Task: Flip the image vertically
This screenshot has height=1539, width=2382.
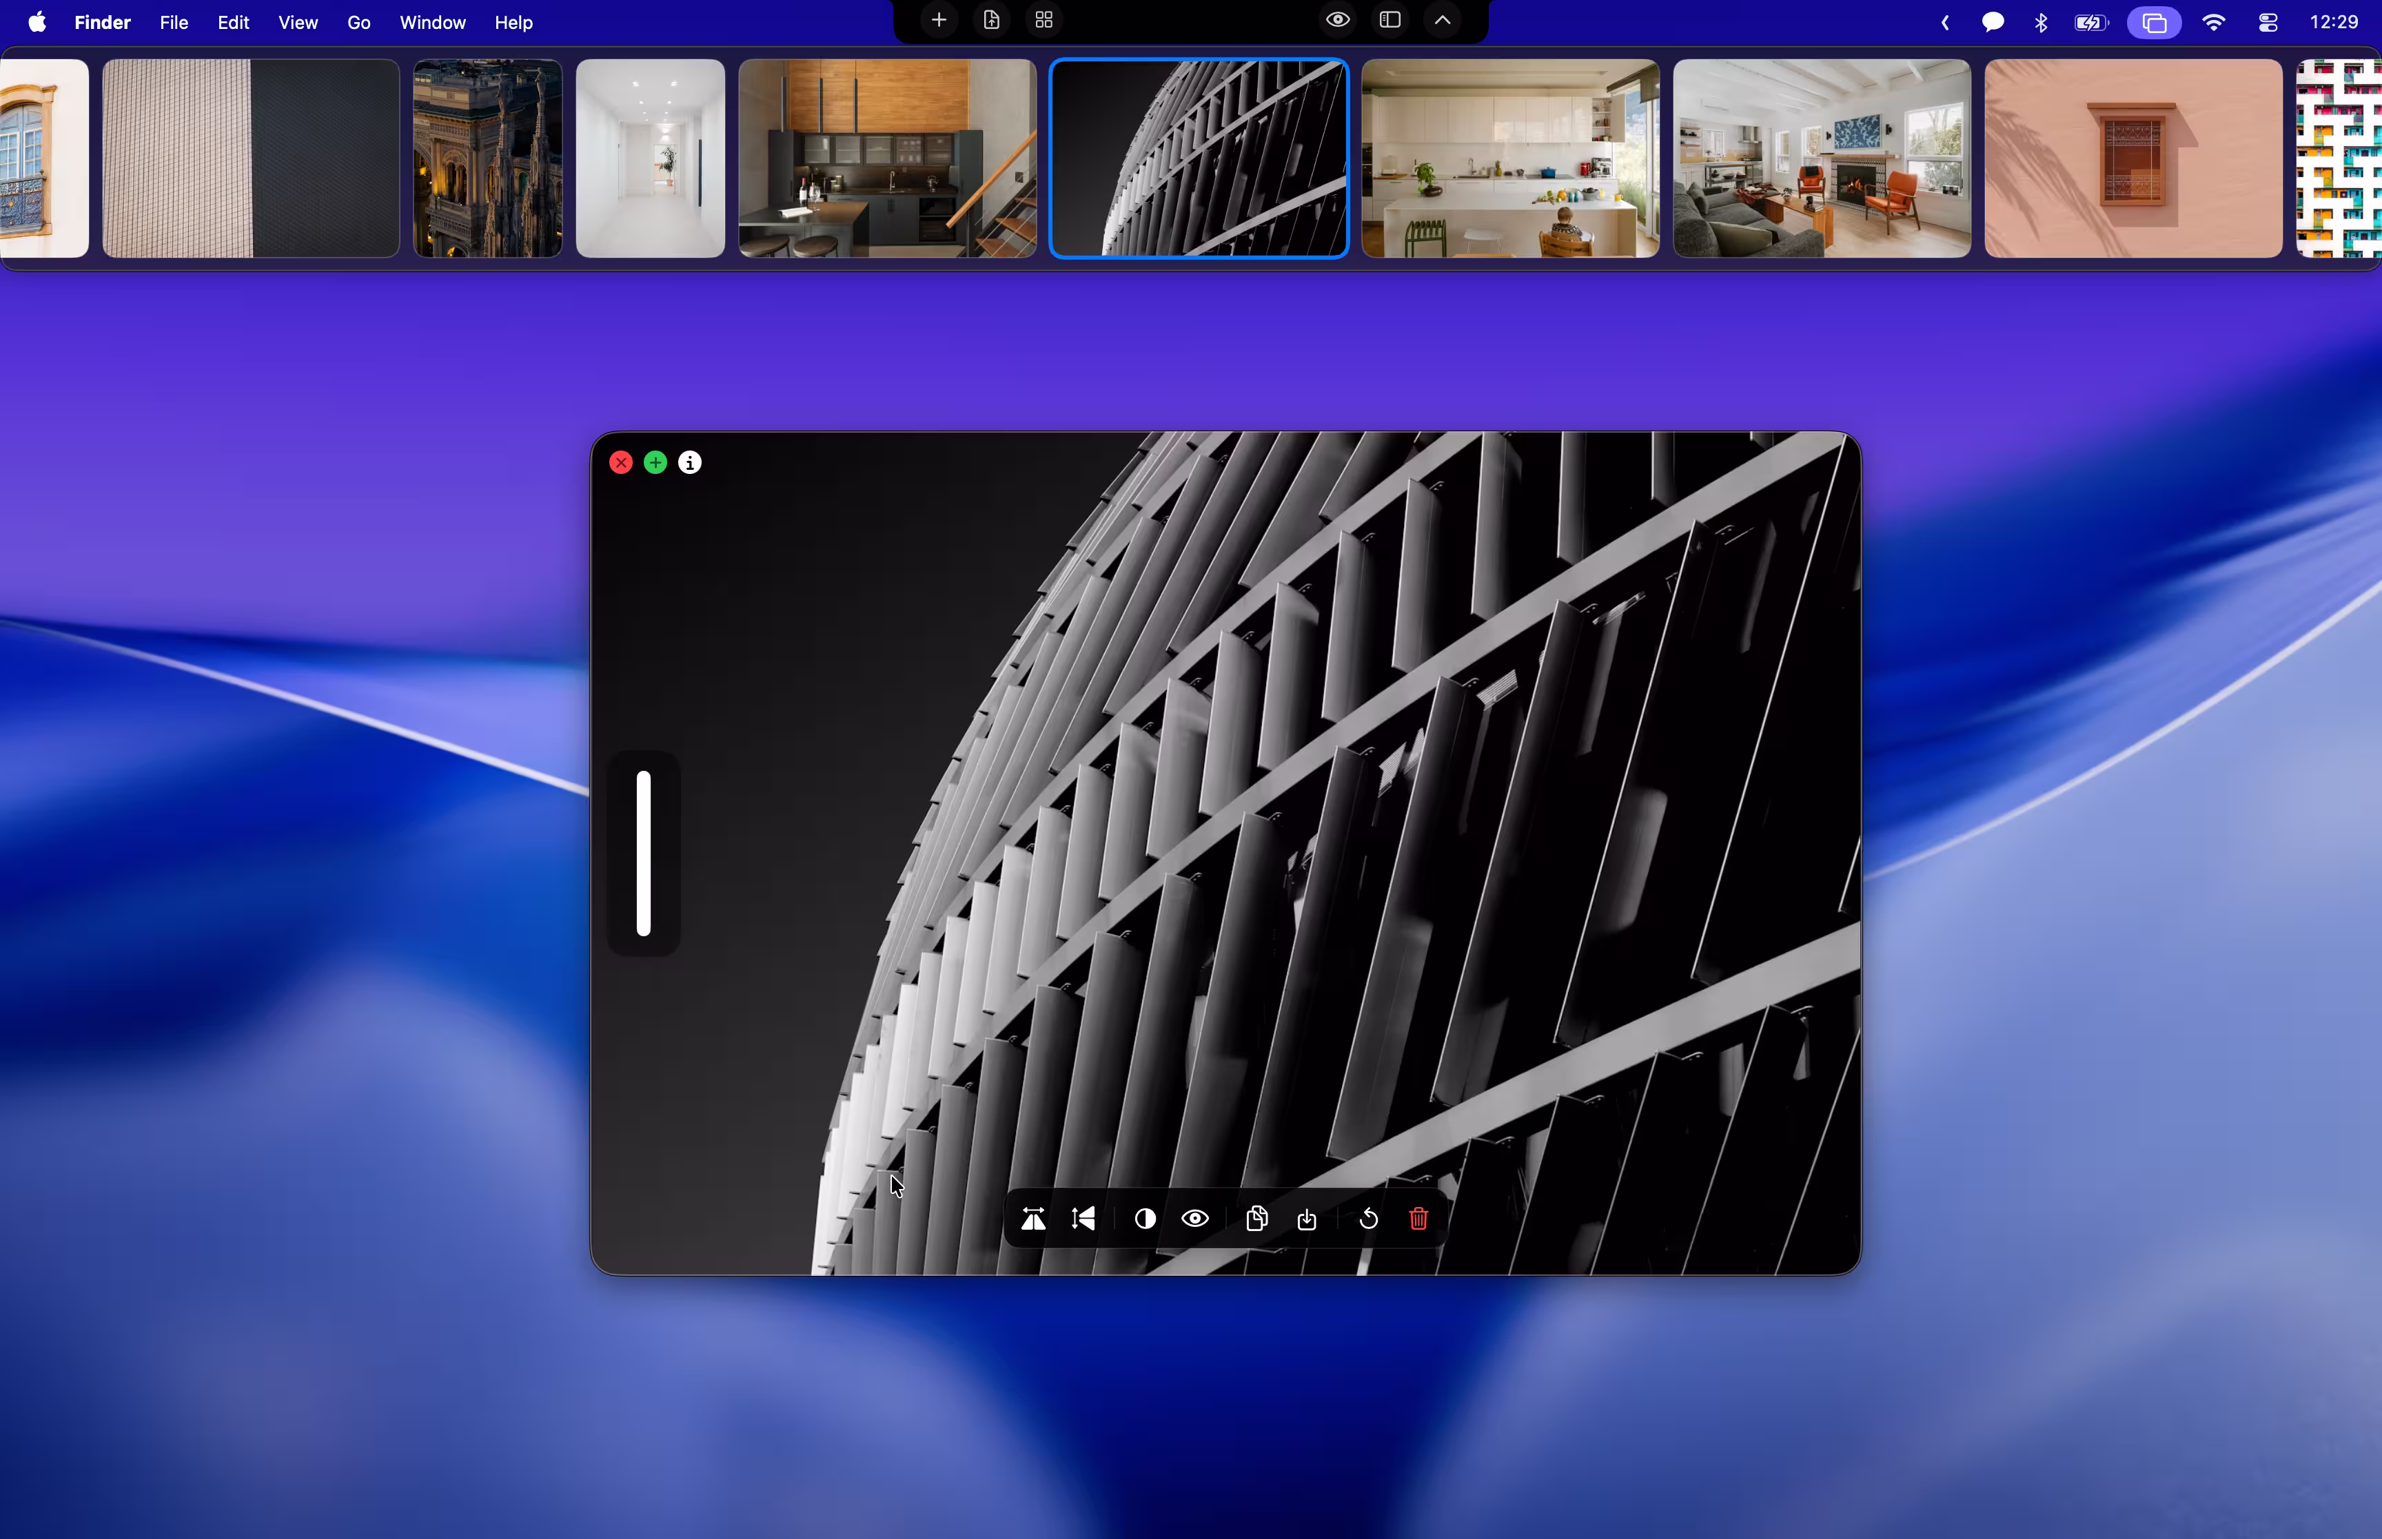Action: (x=1083, y=1218)
